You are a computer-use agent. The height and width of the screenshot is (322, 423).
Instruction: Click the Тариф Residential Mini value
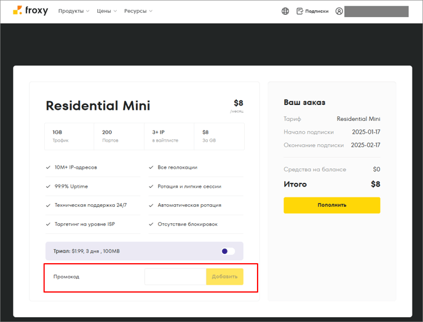click(358, 119)
